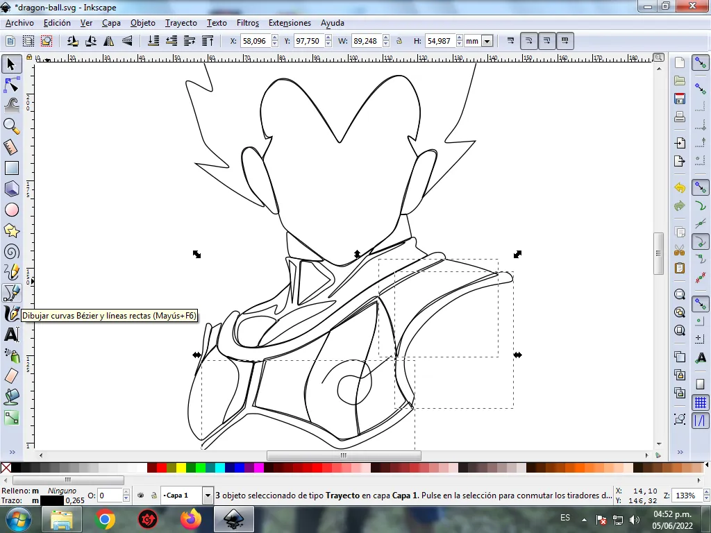Flip selection horizontally
This screenshot has width=711, height=533.
[x=109, y=41]
